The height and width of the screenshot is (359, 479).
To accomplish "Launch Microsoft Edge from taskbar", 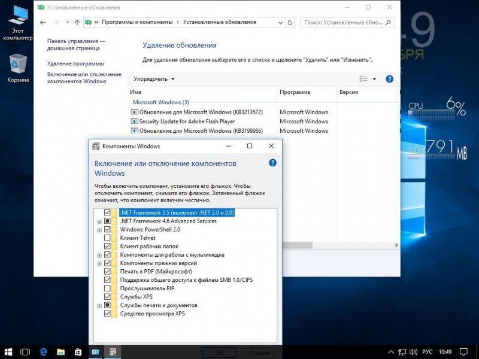I will point(43,352).
